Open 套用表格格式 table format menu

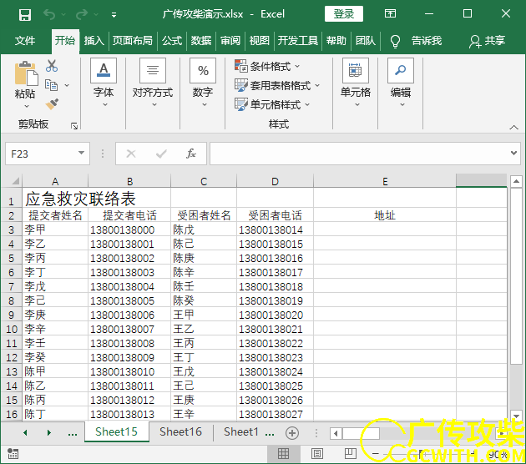[277, 85]
